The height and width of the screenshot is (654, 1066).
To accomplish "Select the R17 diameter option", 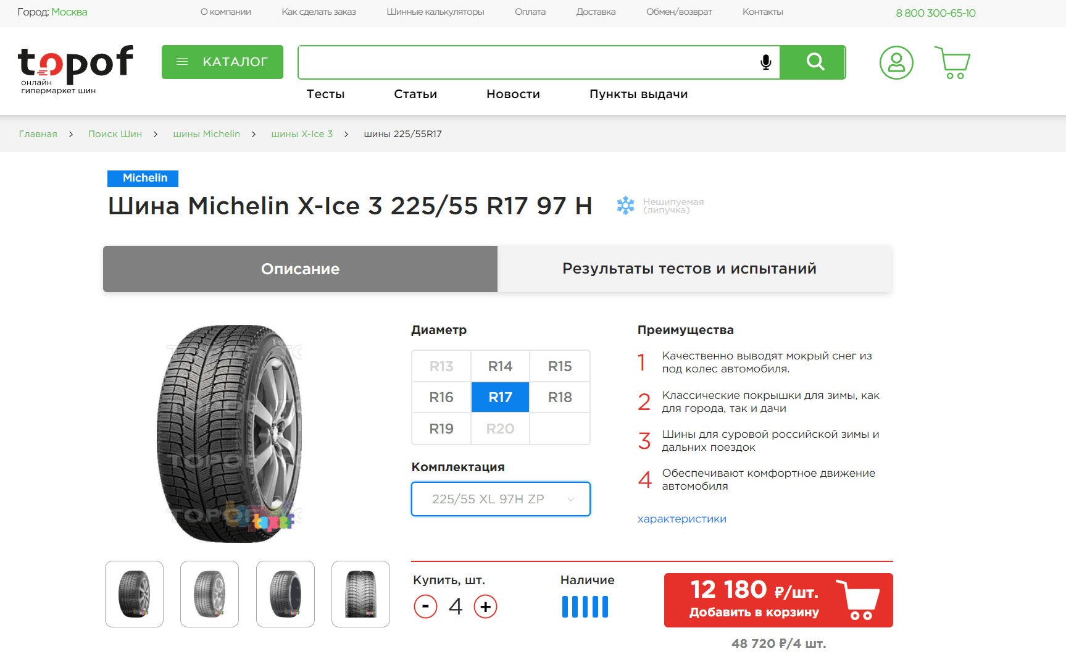I will click(500, 397).
